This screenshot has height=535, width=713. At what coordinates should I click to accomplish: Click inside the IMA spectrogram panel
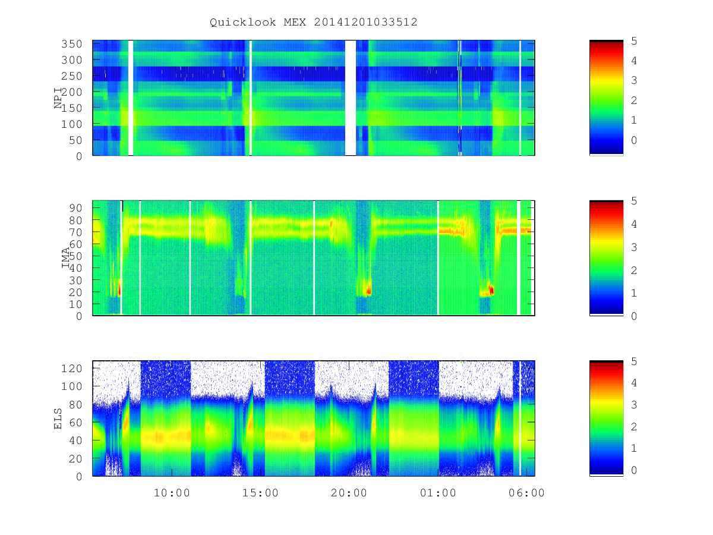point(314,258)
